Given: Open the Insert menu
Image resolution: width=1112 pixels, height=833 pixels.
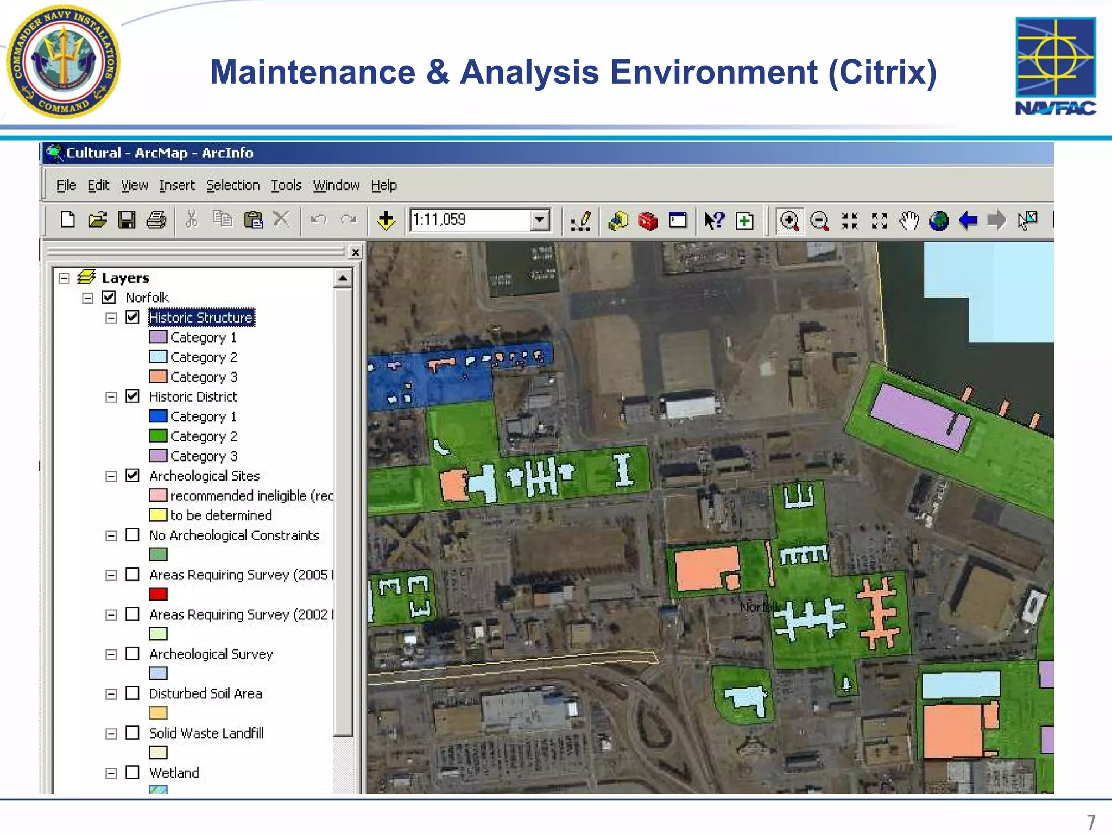Looking at the screenshot, I should 177,185.
